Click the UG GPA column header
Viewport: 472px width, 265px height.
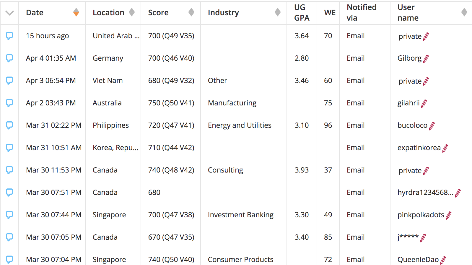(302, 13)
